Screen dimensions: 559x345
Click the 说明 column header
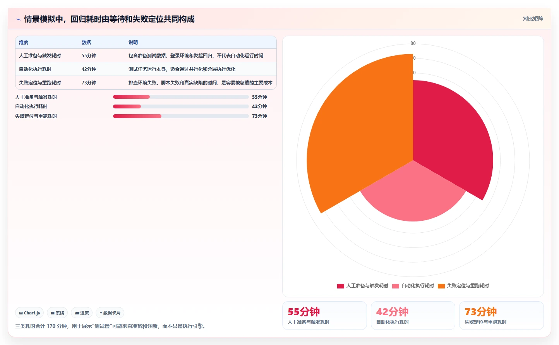coord(133,43)
